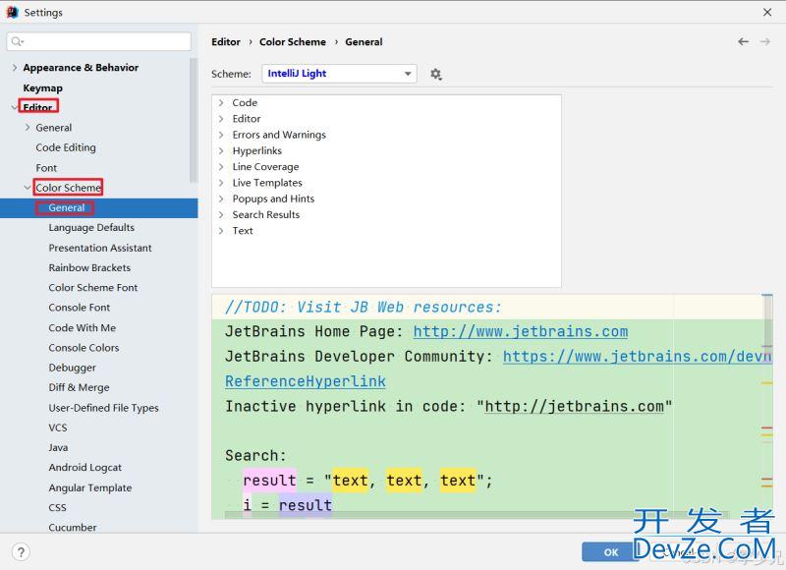This screenshot has height=570, width=786.
Task: Click highlighted 'result' in the search preview line
Action: click(x=269, y=481)
